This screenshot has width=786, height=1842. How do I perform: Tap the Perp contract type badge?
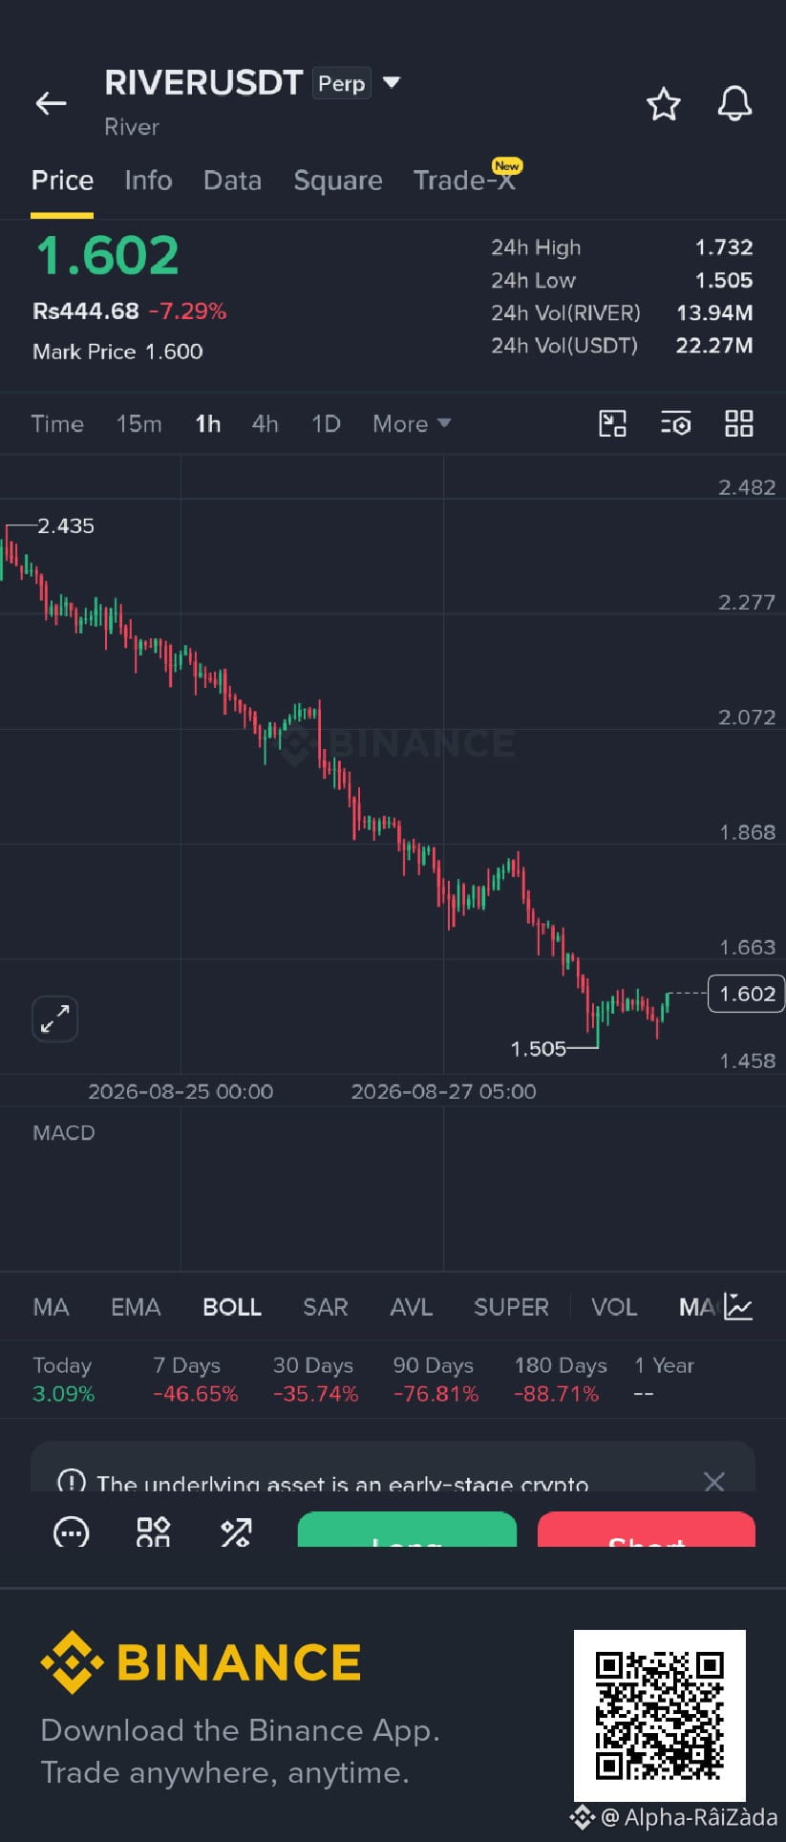(x=342, y=83)
